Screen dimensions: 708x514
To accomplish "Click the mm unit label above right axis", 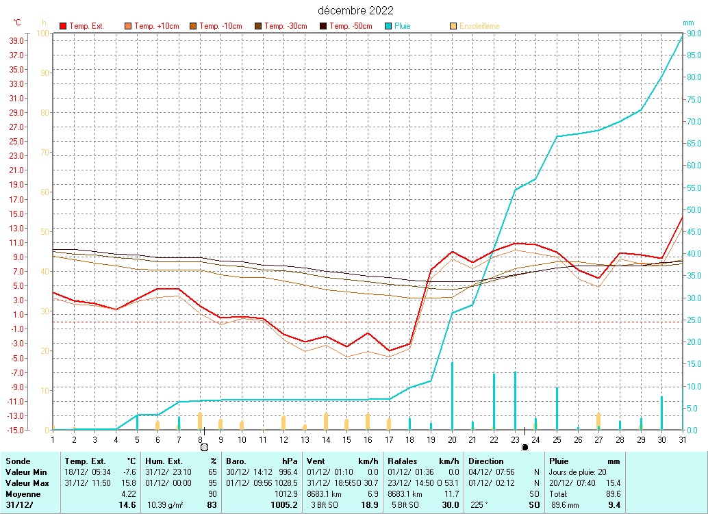I will click(x=688, y=23).
